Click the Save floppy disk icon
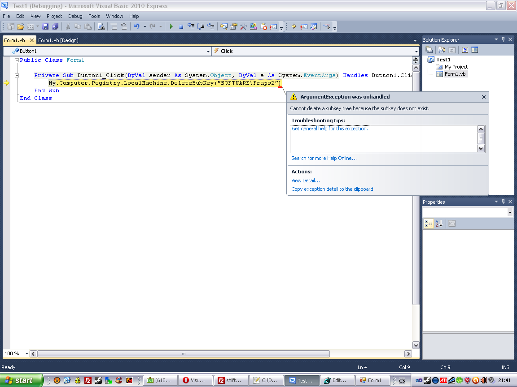The width and height of the screenshot is (517, 387). (x=45, y=27)
